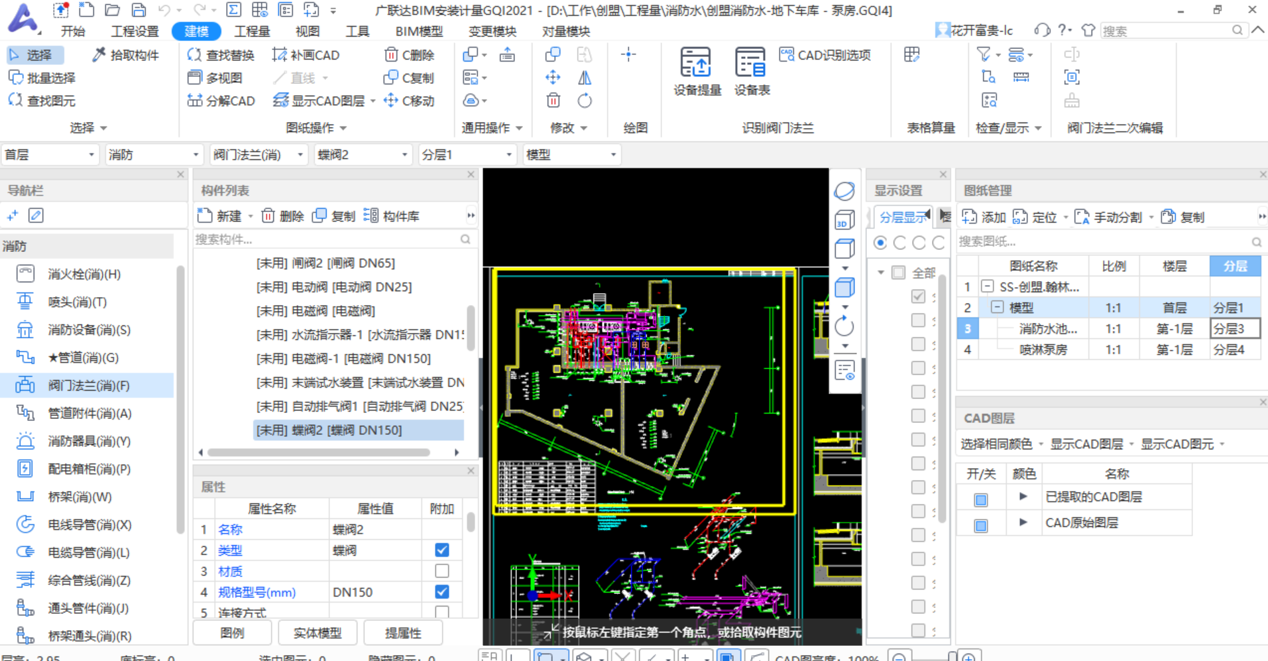The width and height of the screenshot is (1268, 661).
Task: Click the 查找替换 tool
Action: point(221,55)
